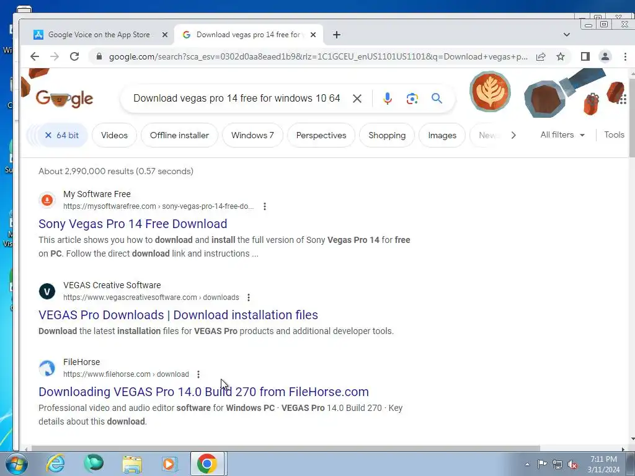The height and width of the screenshot is (476, 635).
Task: Expand the All filters dropdown
Action: tap(562, 134)
